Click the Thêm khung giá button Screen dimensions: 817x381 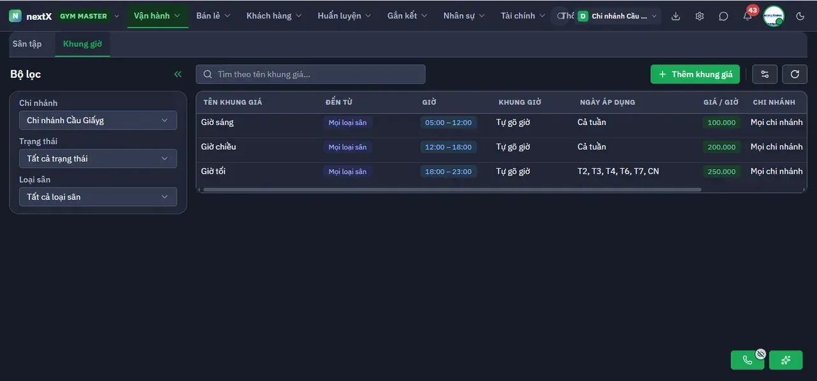[x=695, y=74]
